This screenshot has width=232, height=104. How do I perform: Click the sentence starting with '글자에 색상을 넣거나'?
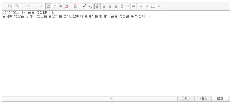76,16
